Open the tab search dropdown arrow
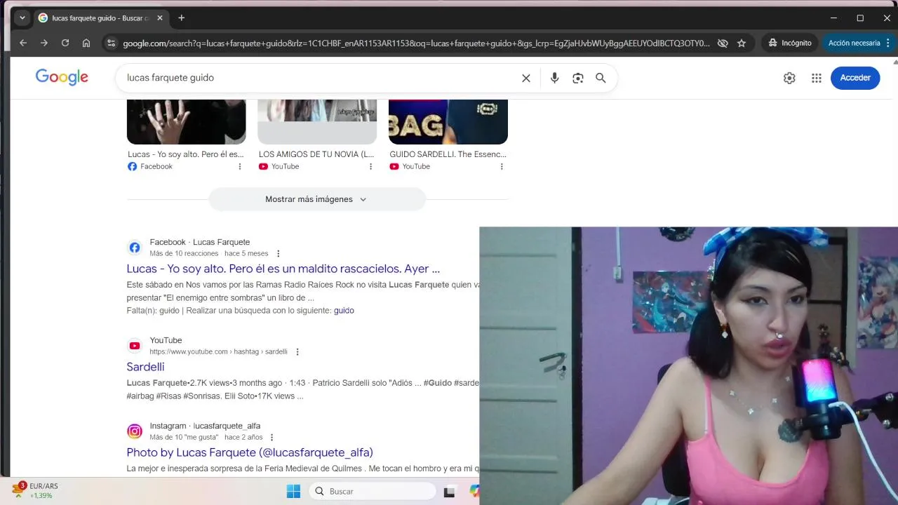This screenshot has width=898, height=505. click(22, 18)
